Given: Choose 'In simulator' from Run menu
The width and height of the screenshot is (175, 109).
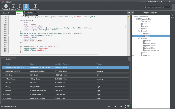Looking at the screenshot, I should [32, 15].
